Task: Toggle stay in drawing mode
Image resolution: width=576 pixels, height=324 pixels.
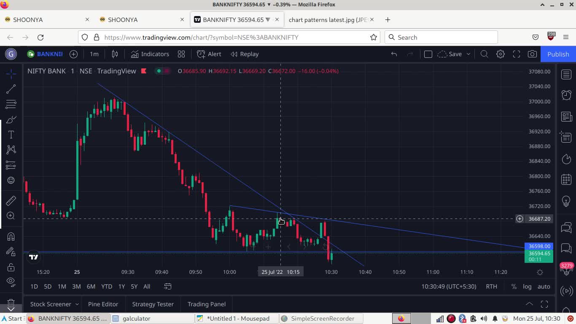Action: [11, 252]
